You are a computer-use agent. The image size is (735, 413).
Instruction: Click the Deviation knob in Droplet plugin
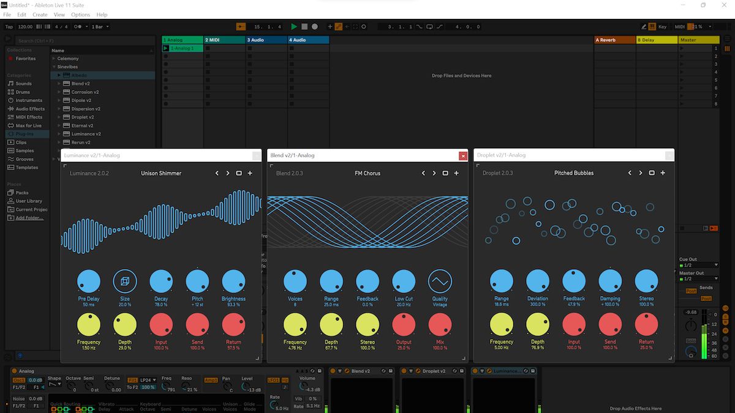click(538, 281)
